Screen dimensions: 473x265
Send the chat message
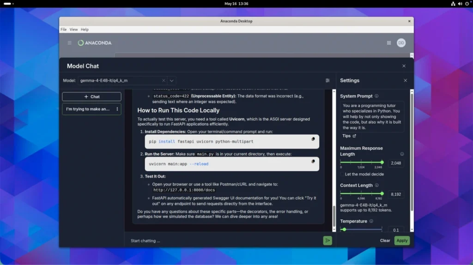(327, 241)
